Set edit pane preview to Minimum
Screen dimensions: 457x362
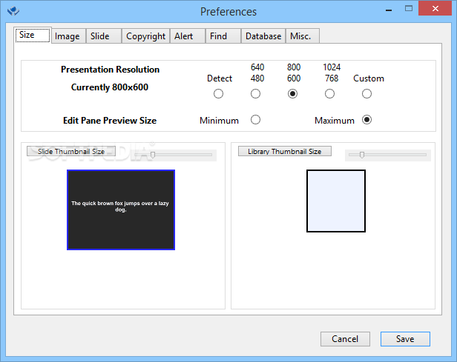coord(255,120)
